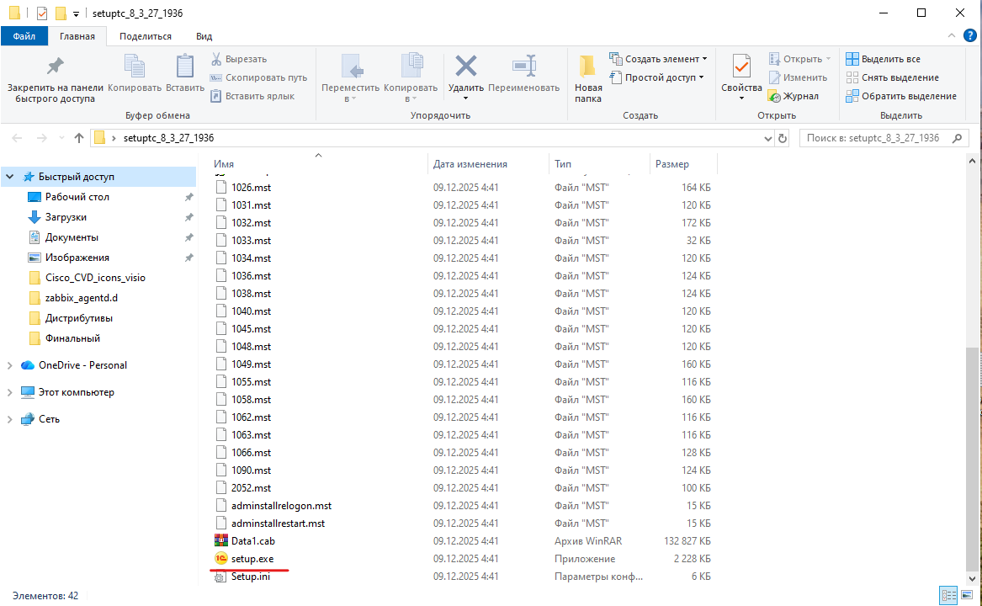
Task: Open the Вид ribbon tab
Action: [204, 36]
